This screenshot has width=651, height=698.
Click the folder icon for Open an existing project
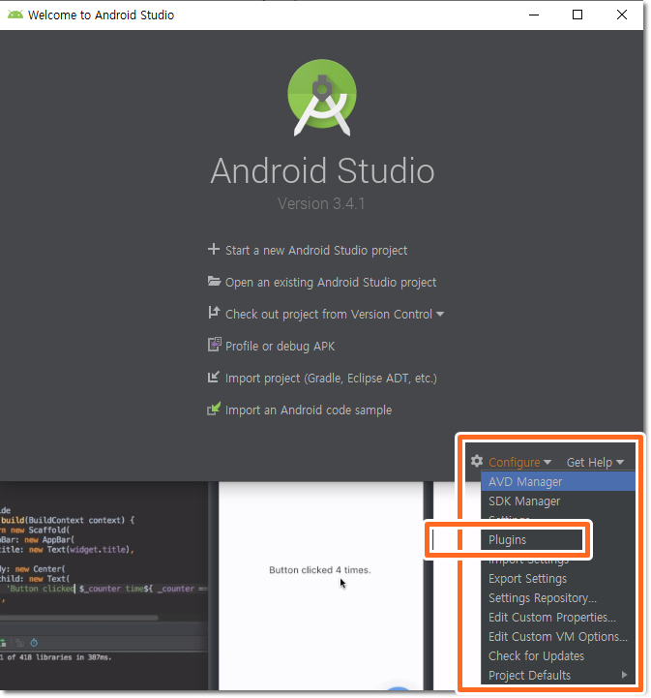[x=214, y=282]
